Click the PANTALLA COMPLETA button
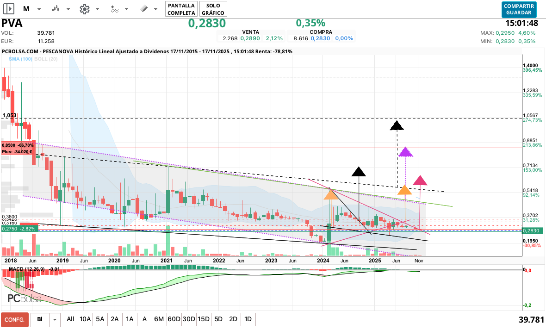This screenshot has width=546, height=330. coord(181,9)
